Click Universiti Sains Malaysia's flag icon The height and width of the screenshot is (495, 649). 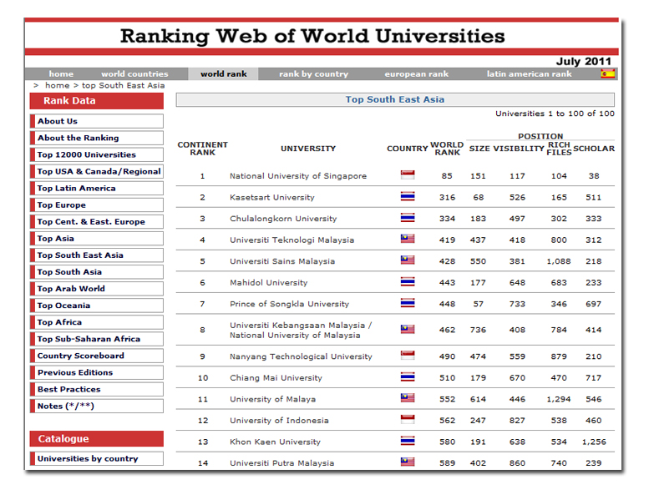(408, 260)
